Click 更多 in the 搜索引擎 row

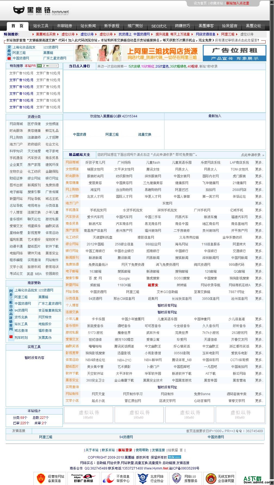(259, 278)
